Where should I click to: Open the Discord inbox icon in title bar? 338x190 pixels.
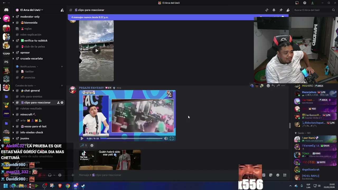click(x=297, y=3)
